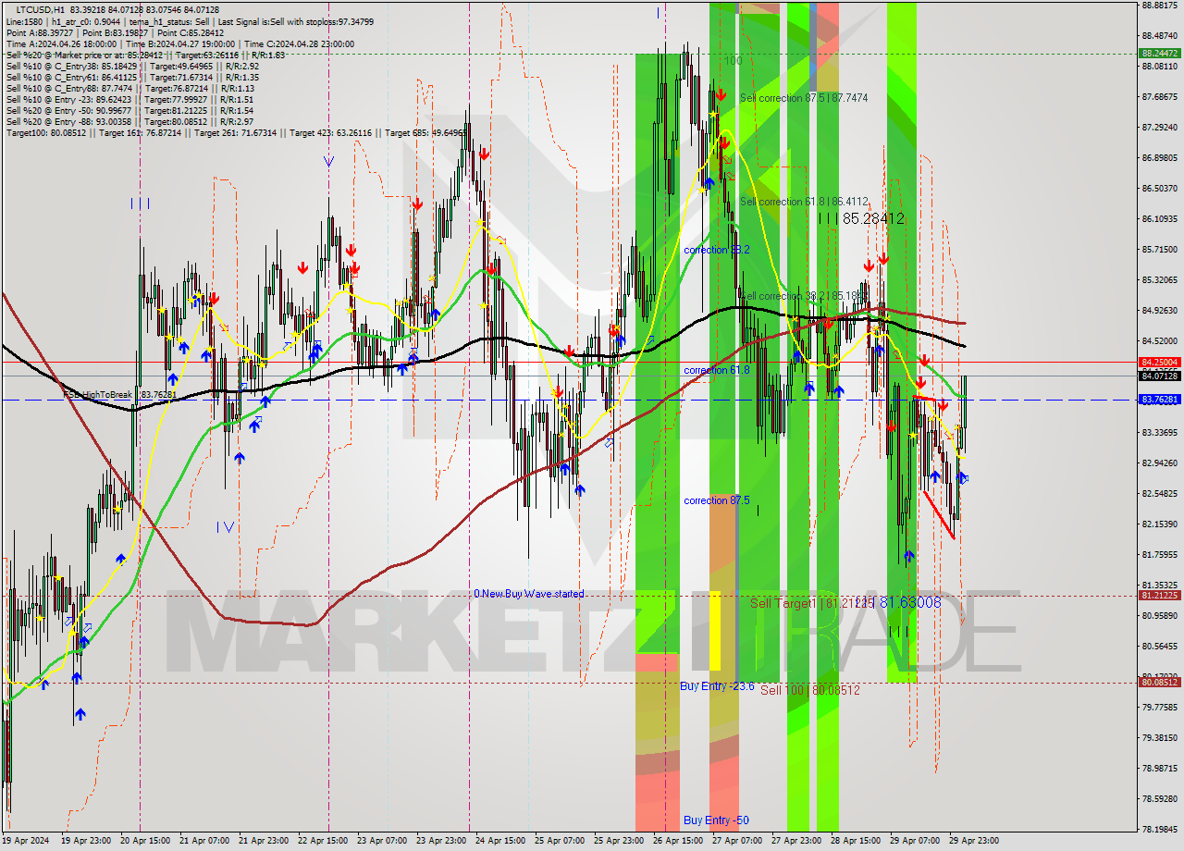
Task: Click the blue 83.76281 price tag
Action: click(x=1160, y=400)
